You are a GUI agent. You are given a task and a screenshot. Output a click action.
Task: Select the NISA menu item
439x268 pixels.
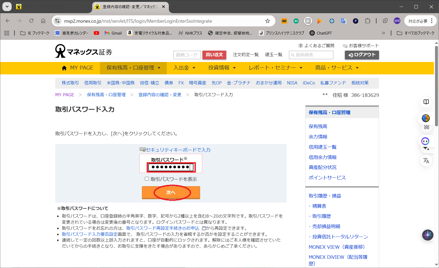point(292,83)
